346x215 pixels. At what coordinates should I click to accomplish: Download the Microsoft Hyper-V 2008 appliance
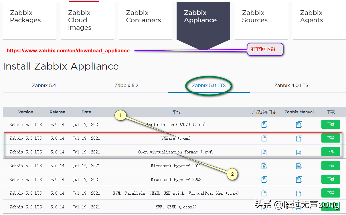331,179
